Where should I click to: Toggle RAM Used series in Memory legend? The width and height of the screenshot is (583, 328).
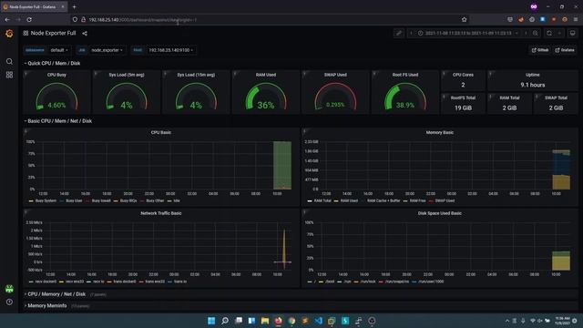pyautogui.click(x=346, y=200)
